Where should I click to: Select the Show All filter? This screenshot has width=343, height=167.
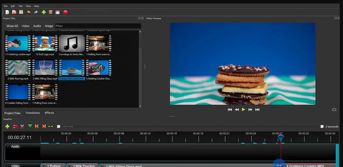pyautogui.click(x=12, y=26)
